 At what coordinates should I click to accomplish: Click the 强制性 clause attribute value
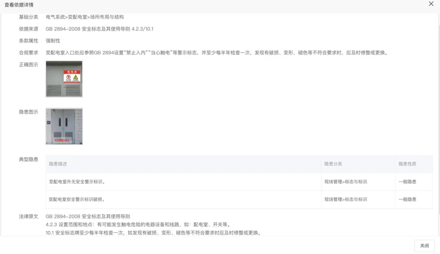[x=53, y=41]
